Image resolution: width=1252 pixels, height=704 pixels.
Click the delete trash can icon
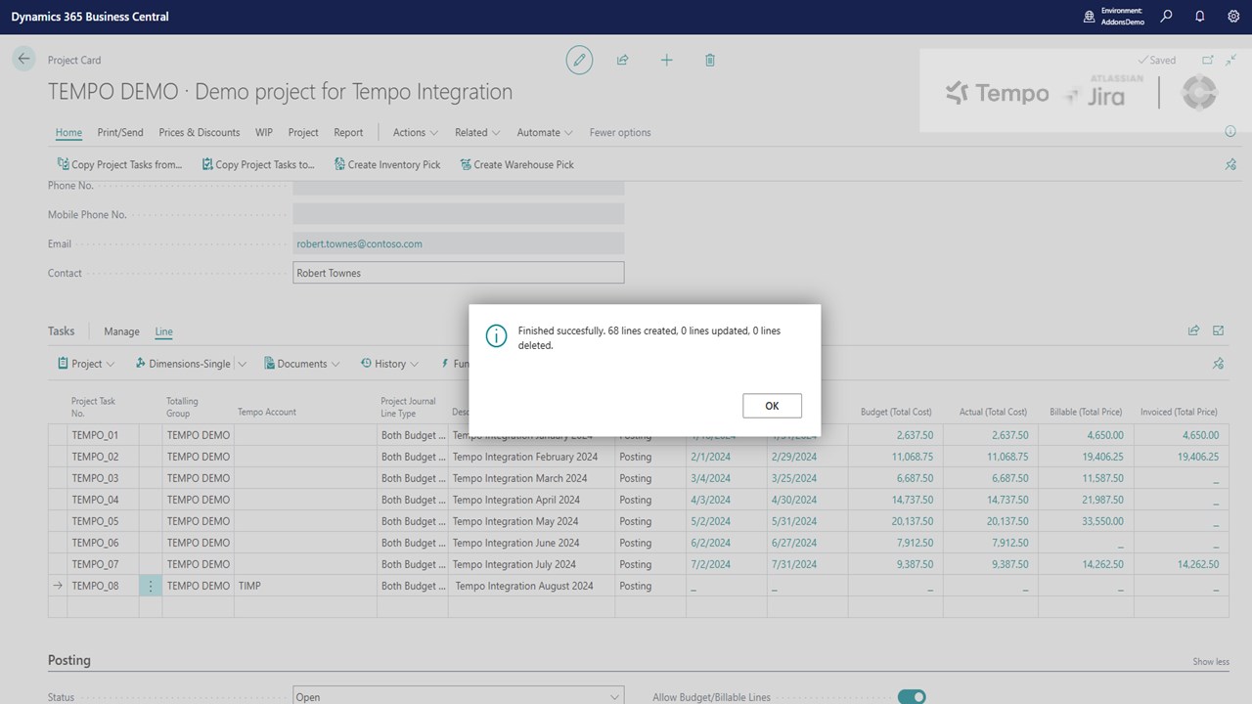click(710, 60)
